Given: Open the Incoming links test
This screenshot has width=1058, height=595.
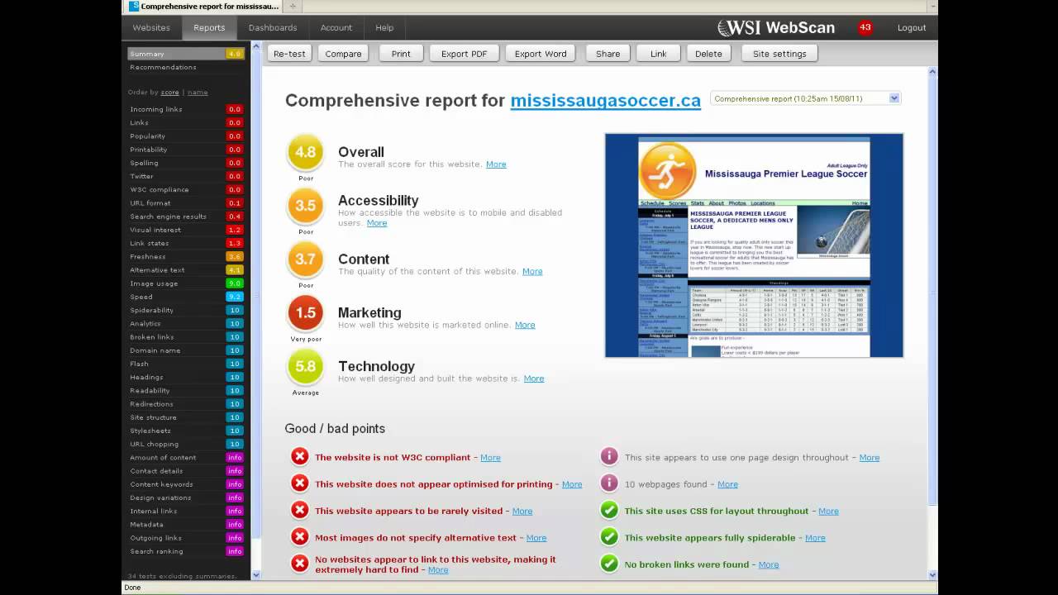Looking at the screenshot, I should tap(185, 109).
